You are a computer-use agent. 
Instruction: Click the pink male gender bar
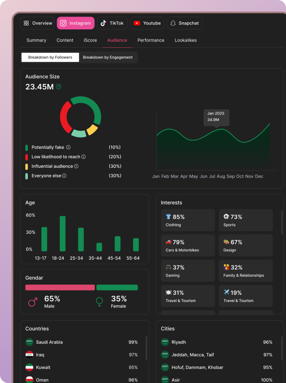pyautogui.click(x=60, y=287)
